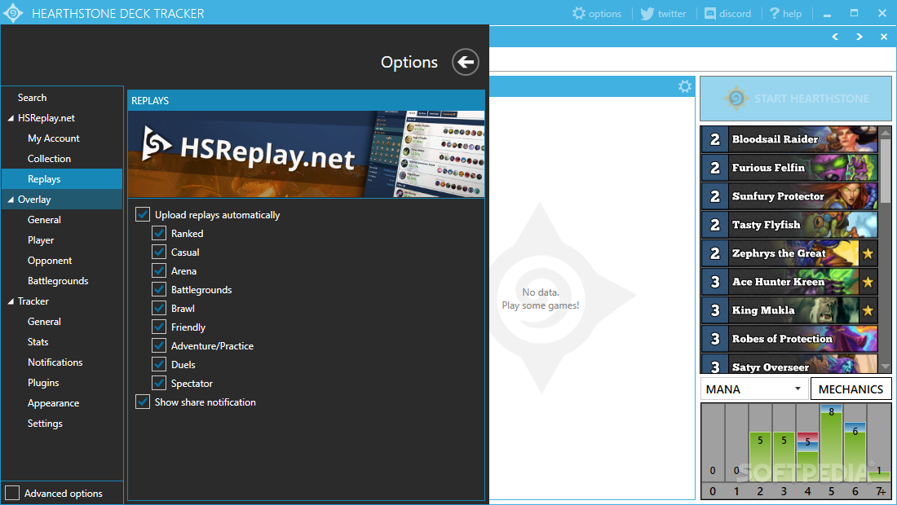Select the Furious Felfin card
The image size is (897, 505).
(789, 167)
